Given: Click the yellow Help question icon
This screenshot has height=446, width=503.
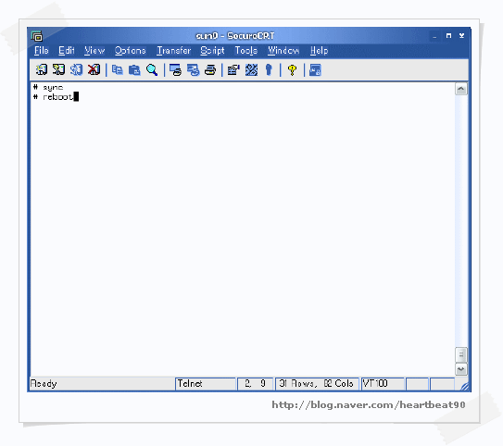Looking at the screenshot, I should coord(292,69).
